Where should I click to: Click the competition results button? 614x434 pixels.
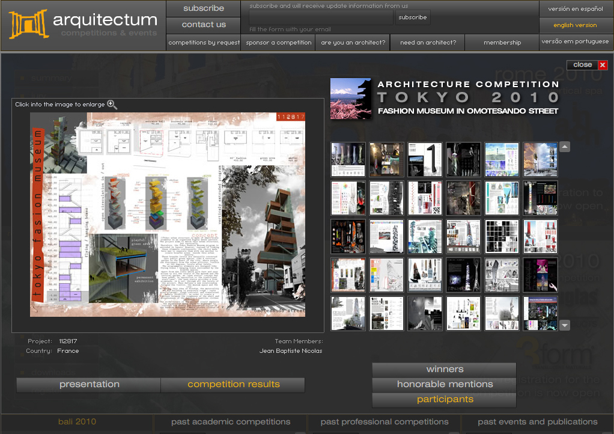(233, 384)
